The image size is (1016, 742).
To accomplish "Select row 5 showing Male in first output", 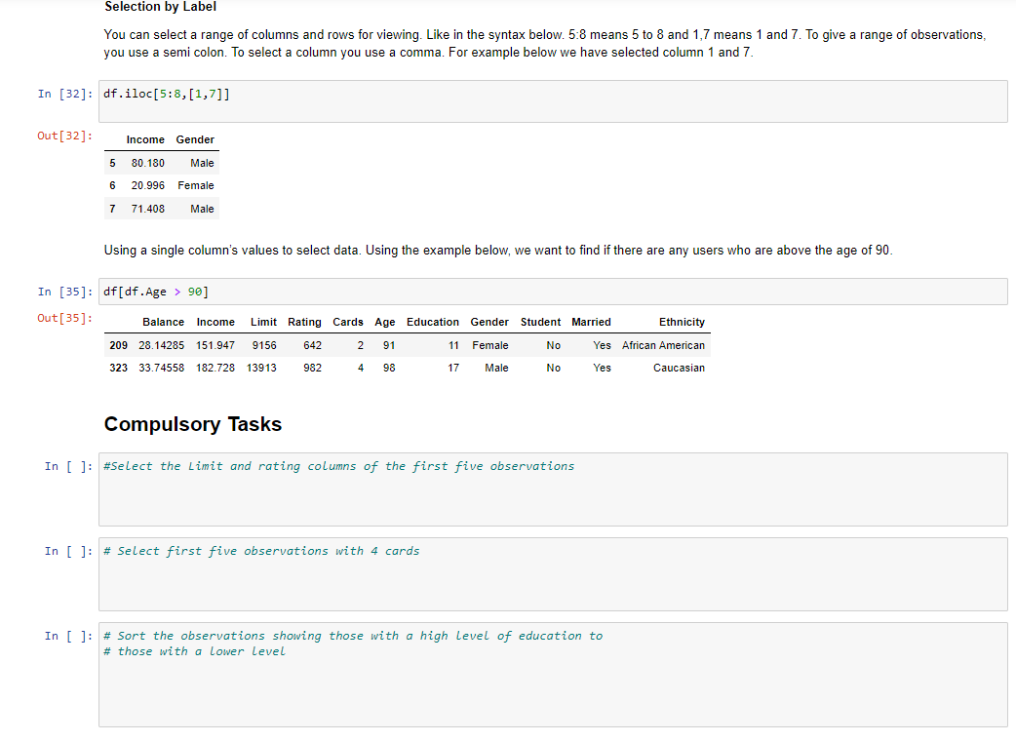I will pos(161,163).
